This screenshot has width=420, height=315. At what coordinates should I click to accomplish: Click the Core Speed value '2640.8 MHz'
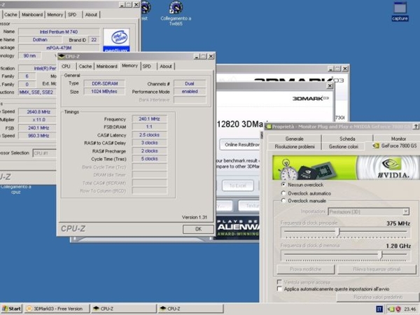click(x=38, y=112)
